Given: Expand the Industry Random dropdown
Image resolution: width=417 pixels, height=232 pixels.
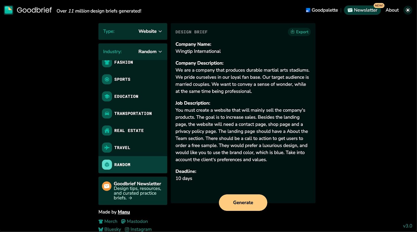Looking at the screenshot, I should [133, 52].
